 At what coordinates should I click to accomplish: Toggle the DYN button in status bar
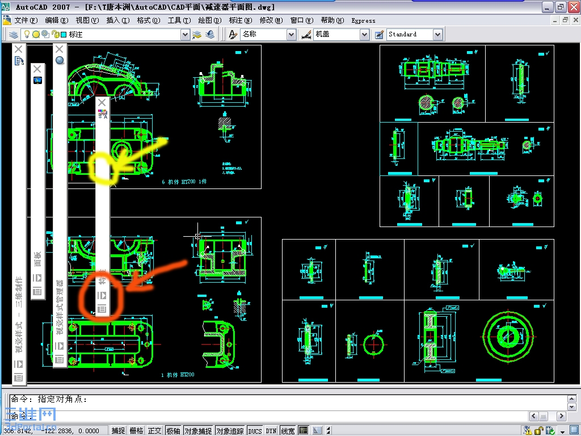click(x=271, y=430)
